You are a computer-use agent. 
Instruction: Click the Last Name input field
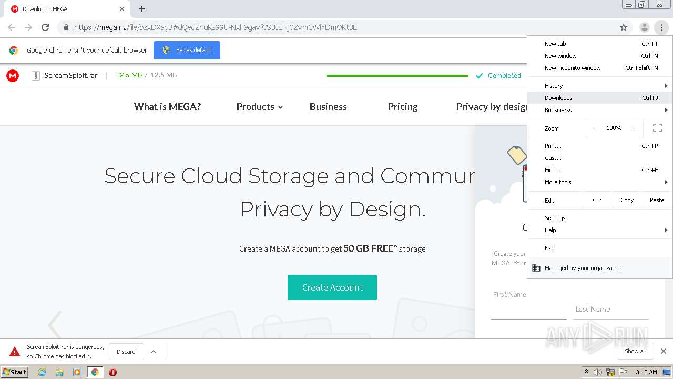(x=611, y=311)
